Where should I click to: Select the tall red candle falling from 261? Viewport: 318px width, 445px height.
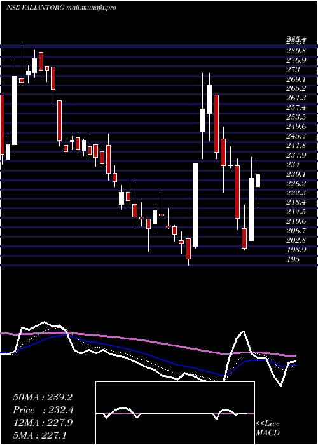point(216,124)
